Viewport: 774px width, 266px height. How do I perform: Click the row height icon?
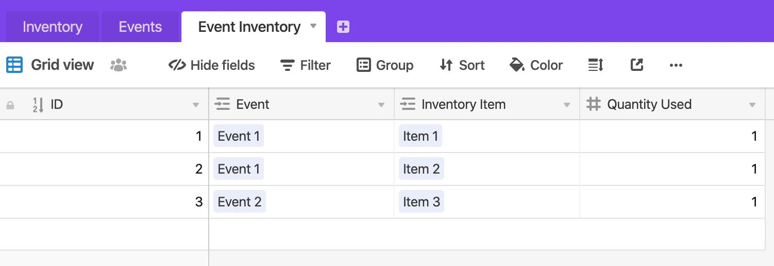click(x=596, y=65)
